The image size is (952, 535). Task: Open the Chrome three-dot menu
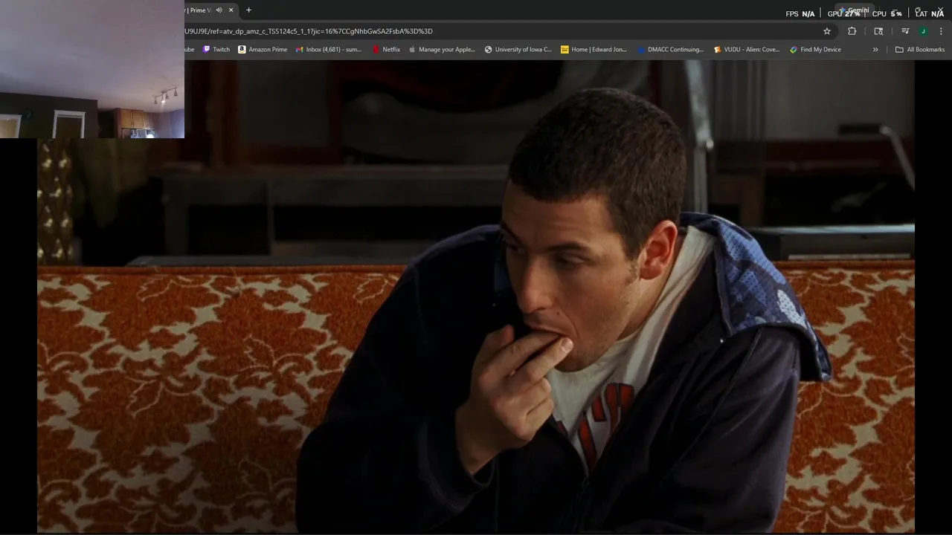(x=941, y=31)
